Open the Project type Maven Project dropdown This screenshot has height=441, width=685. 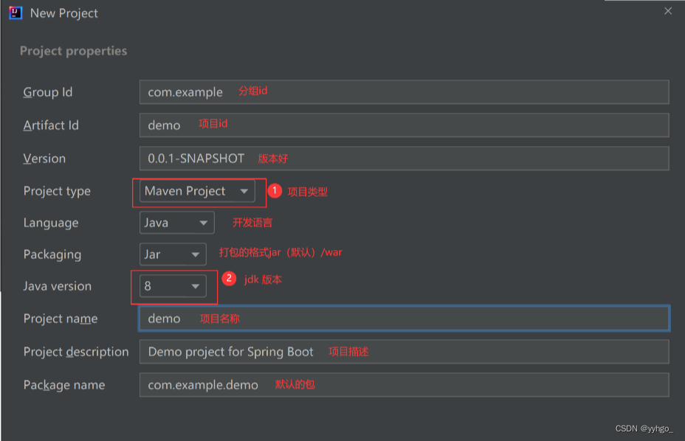tap(197, 192)
